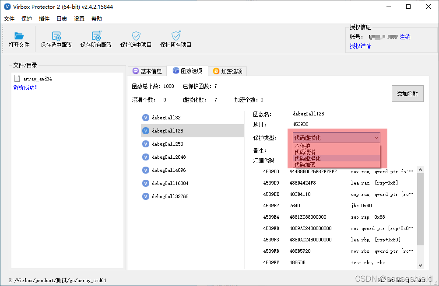Click the array_amd64 file icon

click(x=17, y=79)
